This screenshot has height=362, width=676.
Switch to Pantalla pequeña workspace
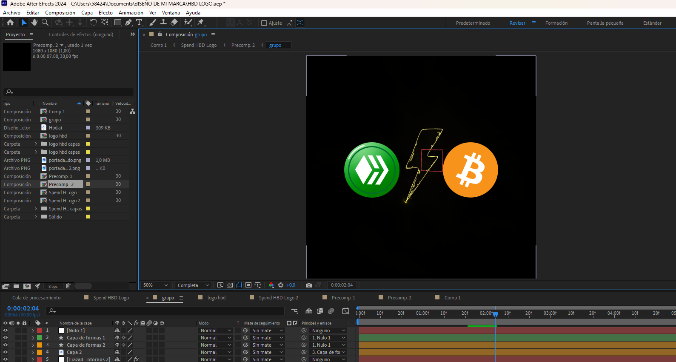pos(605,23)
